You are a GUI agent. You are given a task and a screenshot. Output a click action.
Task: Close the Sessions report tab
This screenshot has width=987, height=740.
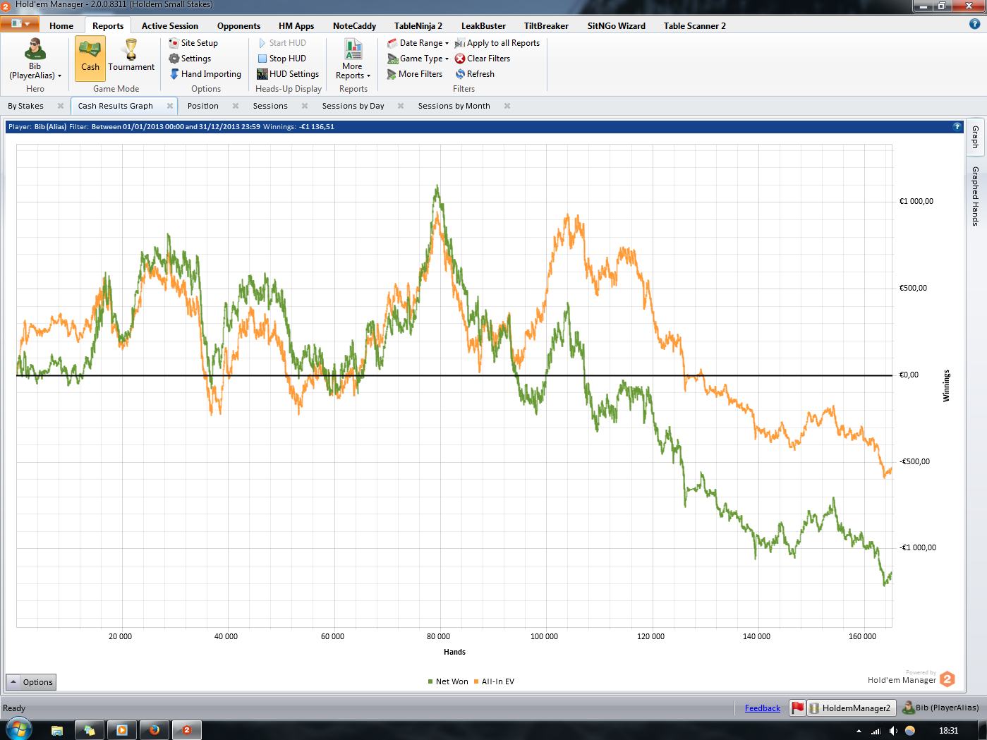point(305,106)
